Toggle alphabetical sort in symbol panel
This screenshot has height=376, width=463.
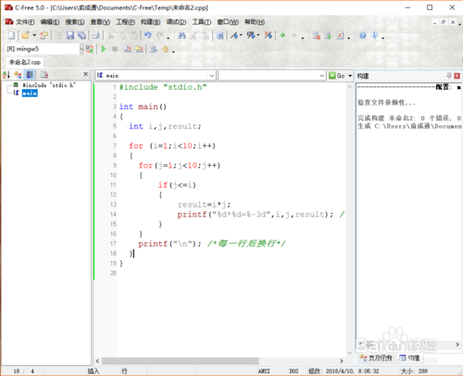[x=6, y=74]
